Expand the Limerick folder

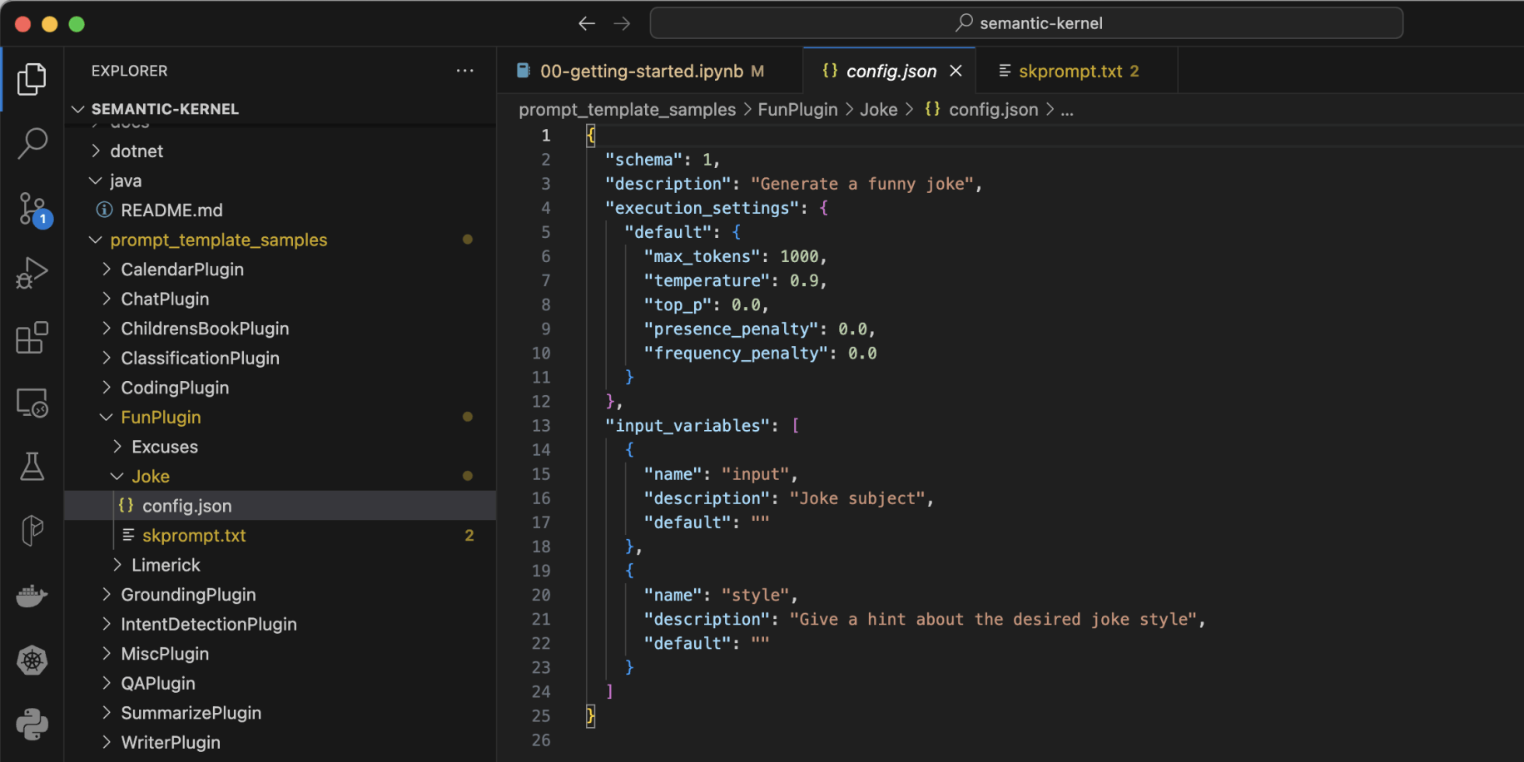pos(166,566)
